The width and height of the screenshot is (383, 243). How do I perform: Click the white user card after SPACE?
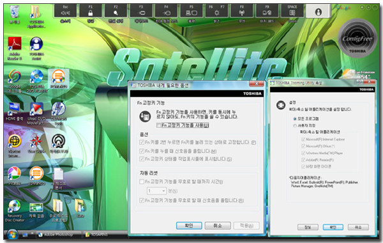point(318,12)
